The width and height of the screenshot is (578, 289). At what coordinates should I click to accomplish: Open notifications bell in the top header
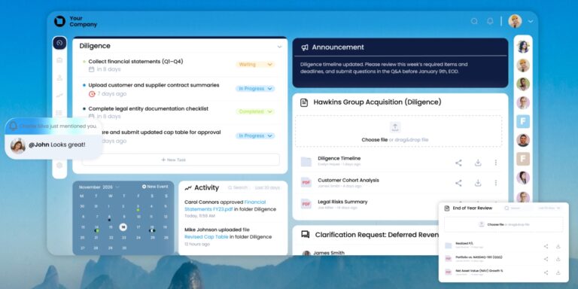[x=490, y=21]
